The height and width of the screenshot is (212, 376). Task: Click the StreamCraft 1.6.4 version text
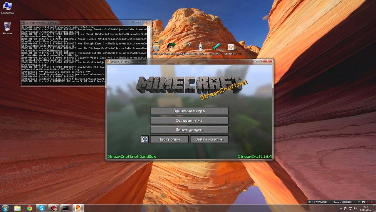tap(255, 157)
